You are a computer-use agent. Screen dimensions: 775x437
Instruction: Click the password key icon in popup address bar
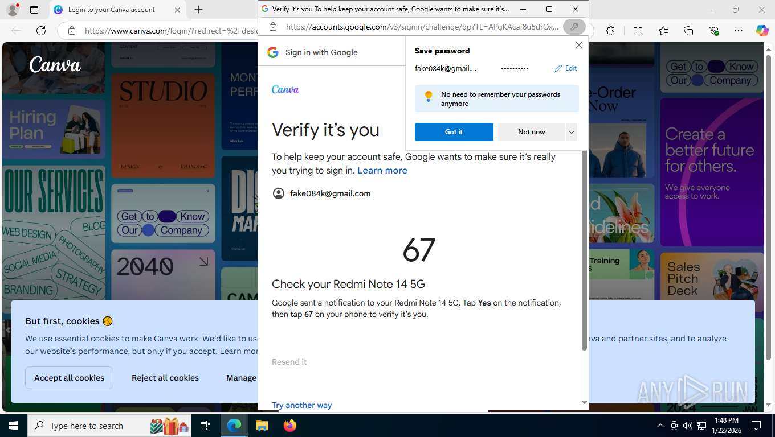point(574,27)
